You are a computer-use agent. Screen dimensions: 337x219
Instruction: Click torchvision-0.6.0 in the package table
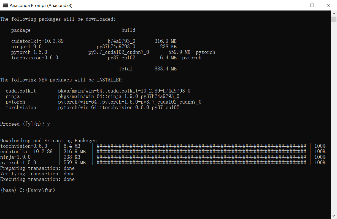35,58
